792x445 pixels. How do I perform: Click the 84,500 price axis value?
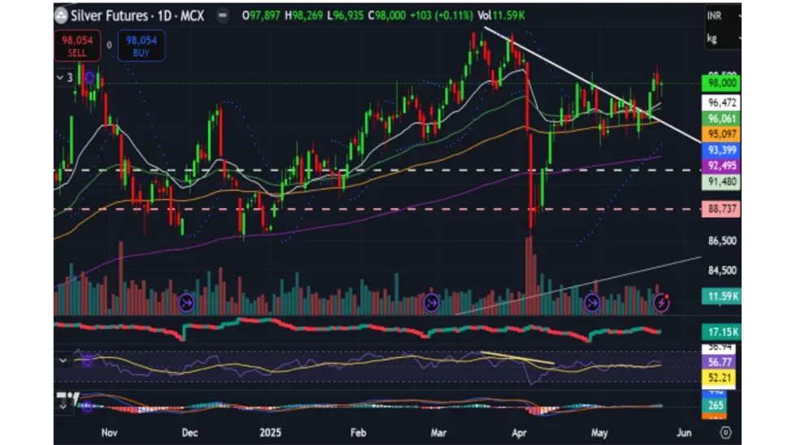(x=722, y=270)
